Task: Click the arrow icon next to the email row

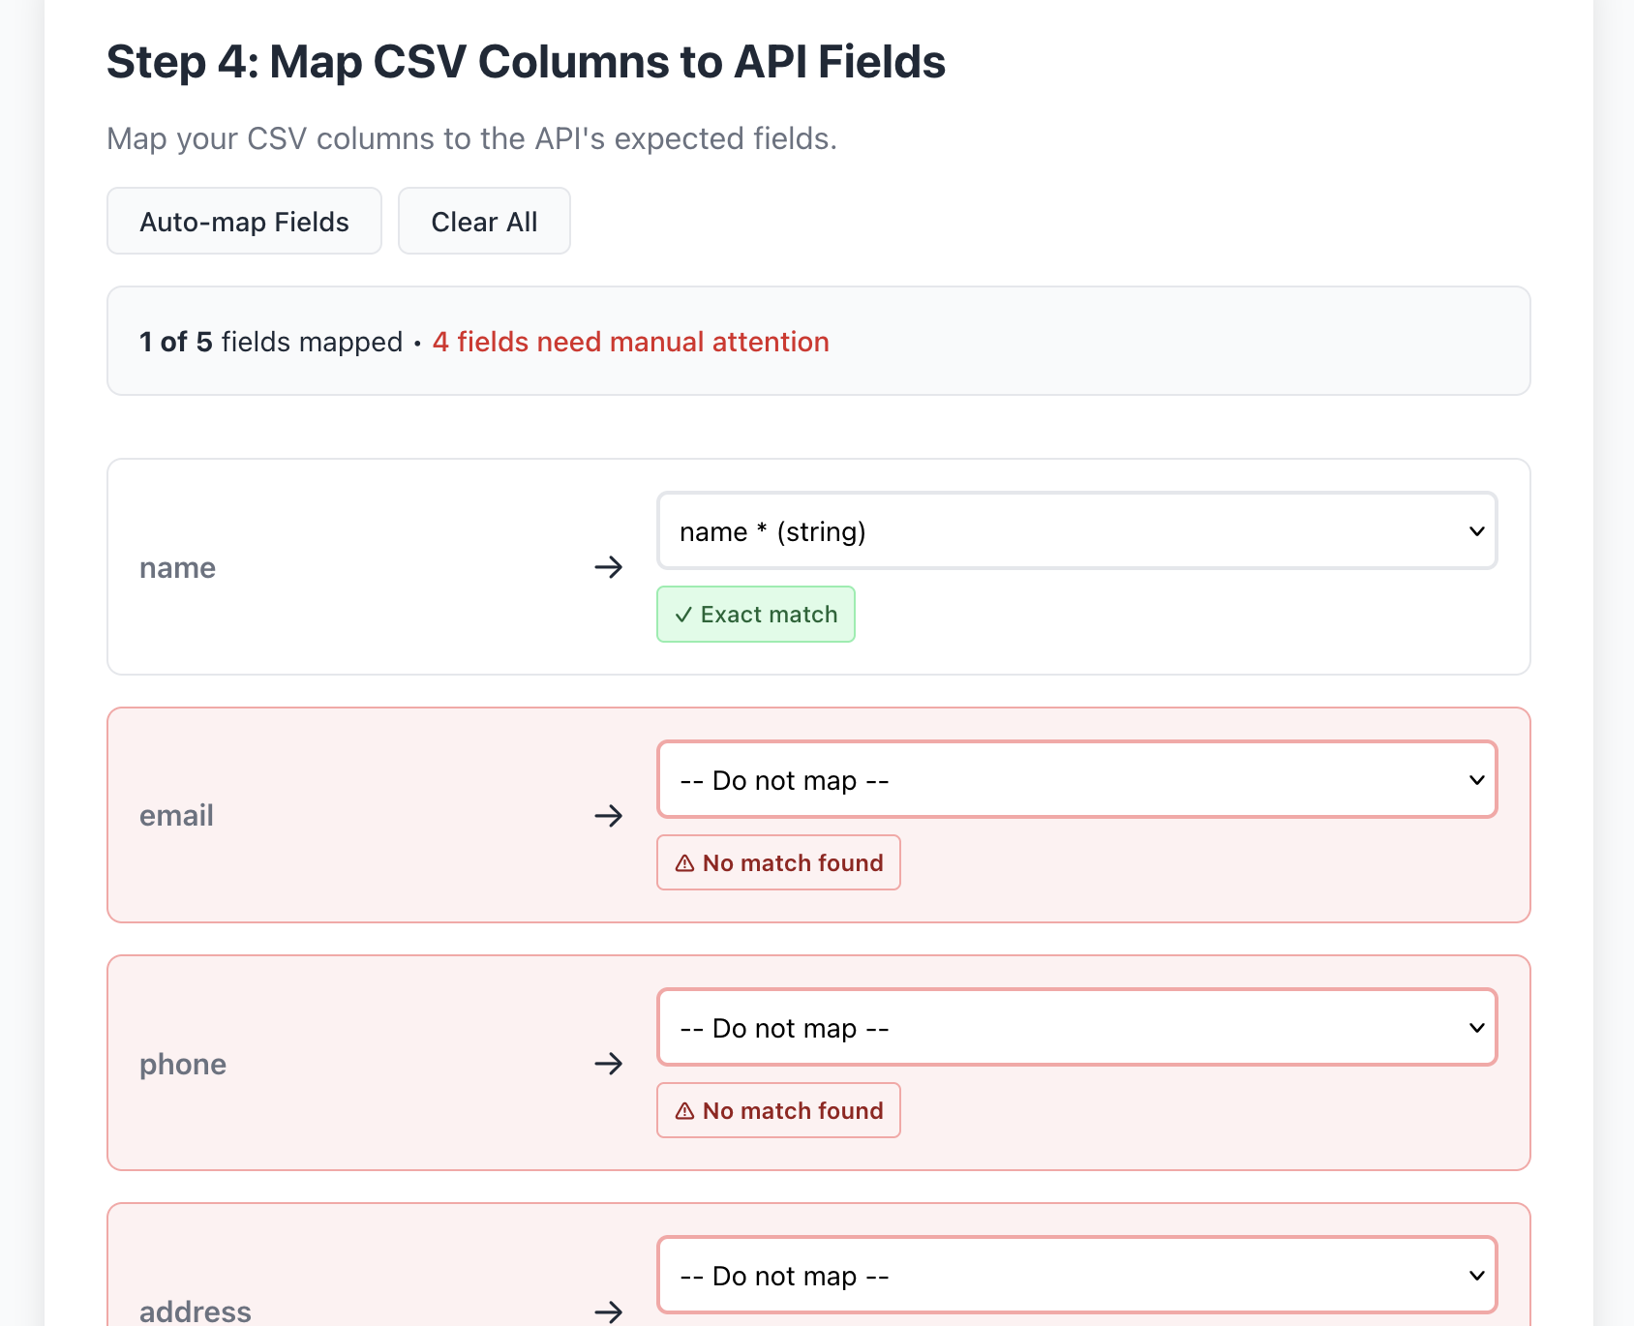Action: click(609, 816)
